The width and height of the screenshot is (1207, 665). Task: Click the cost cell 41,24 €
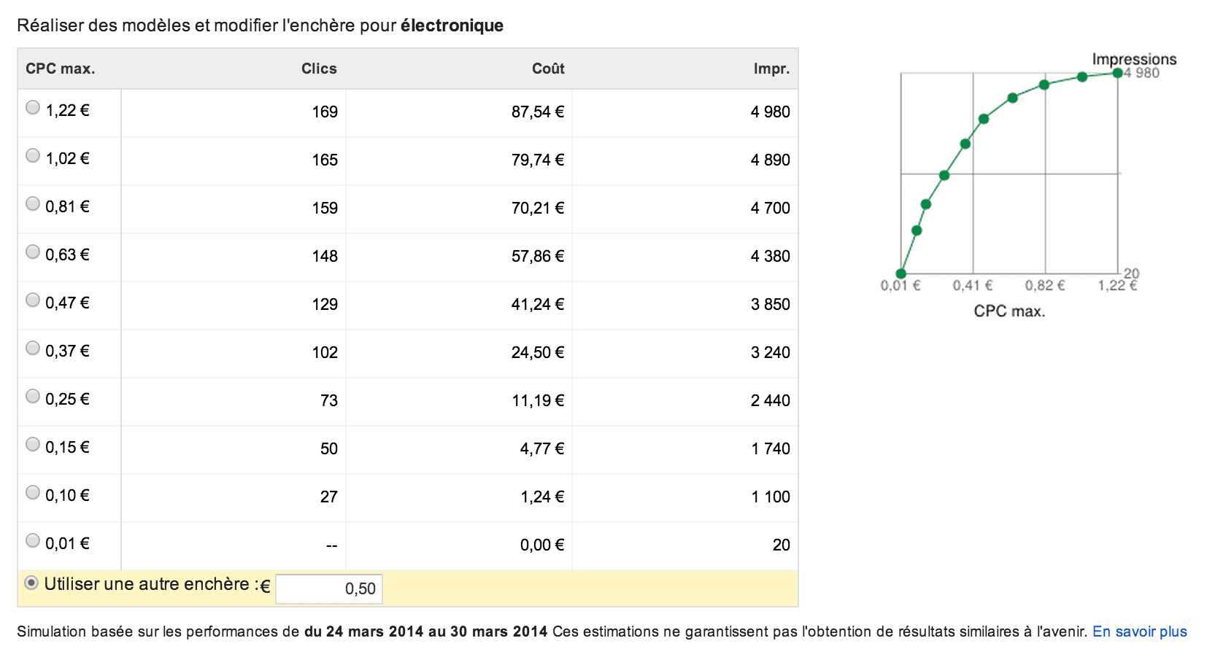pos(538,305)
